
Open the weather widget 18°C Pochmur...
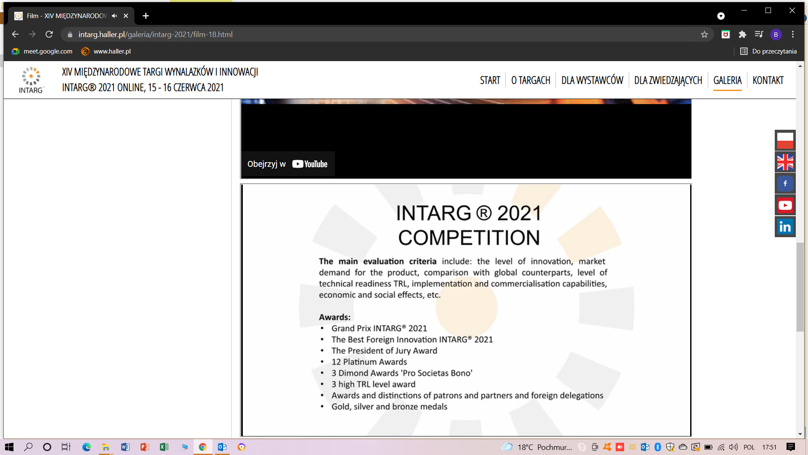point(537,447)
